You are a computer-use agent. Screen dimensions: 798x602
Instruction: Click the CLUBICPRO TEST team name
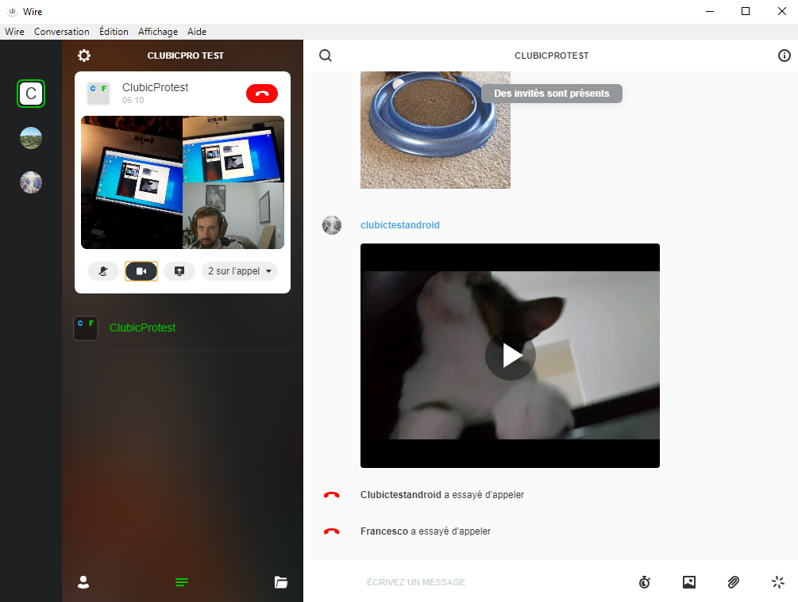(x=186, y=56)
